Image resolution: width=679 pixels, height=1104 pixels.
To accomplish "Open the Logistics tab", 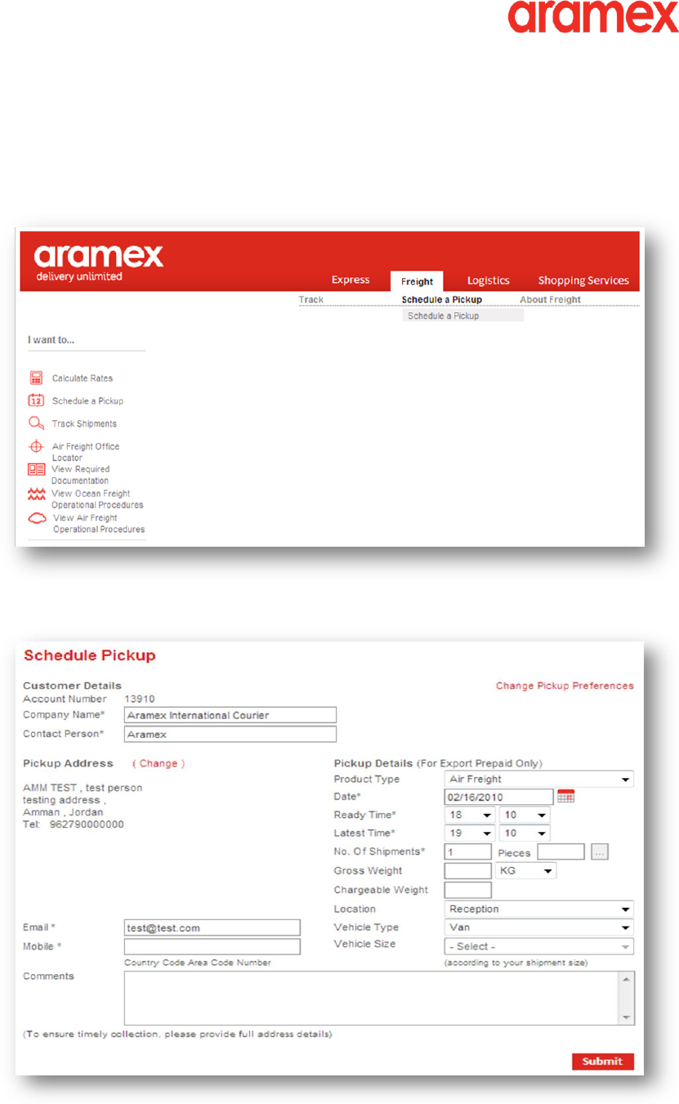I will click(x=489, y=280).
